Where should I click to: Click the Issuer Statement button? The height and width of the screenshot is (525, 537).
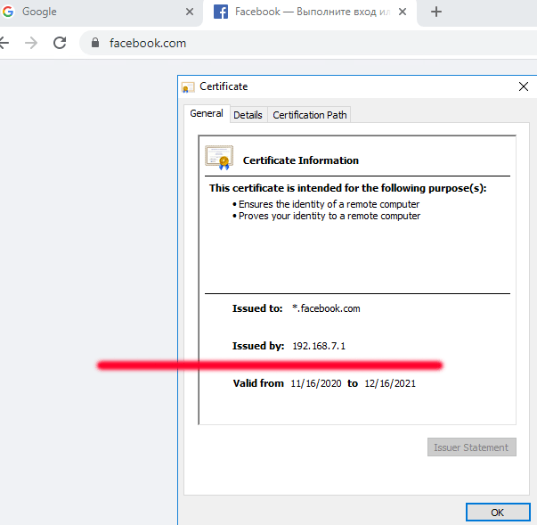(x=472, y=447)
